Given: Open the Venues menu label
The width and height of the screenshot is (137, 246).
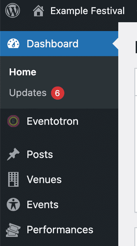Looking at the screenshot, I should [x=44, y=179].
